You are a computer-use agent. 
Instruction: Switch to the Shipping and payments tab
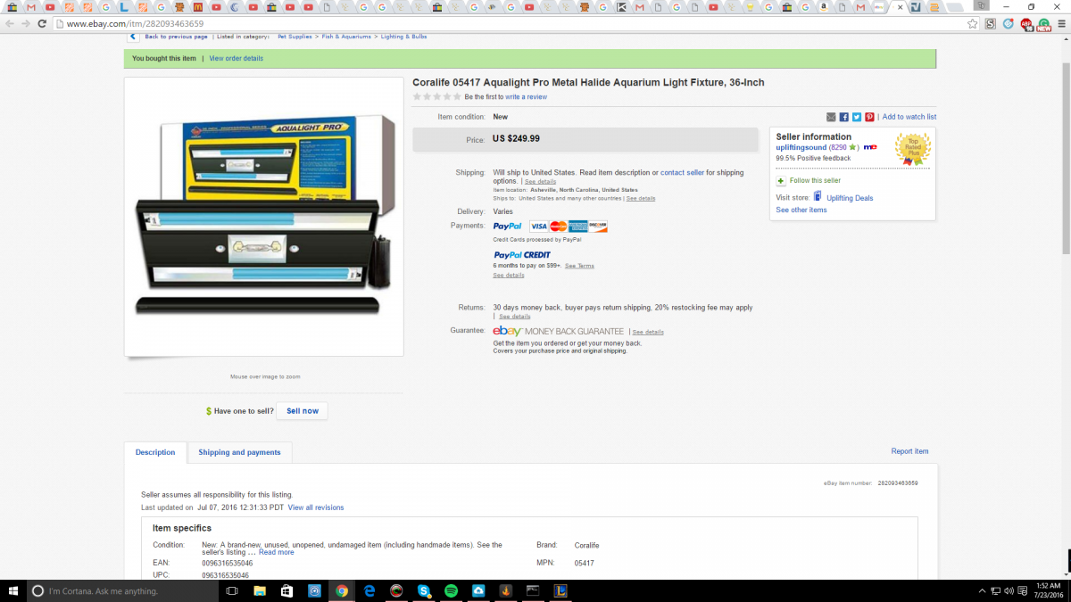pos(239,452)
